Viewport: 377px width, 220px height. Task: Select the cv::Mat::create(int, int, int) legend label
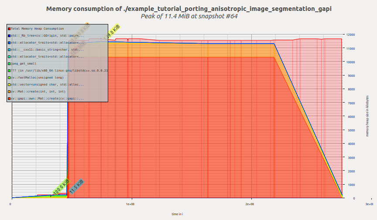coord(38,92)
